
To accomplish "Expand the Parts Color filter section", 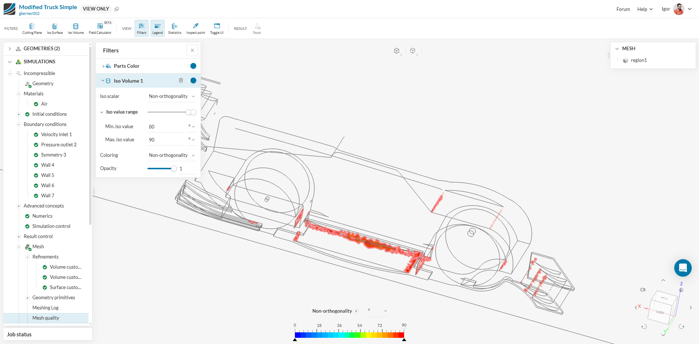I will tap(103, 66).
